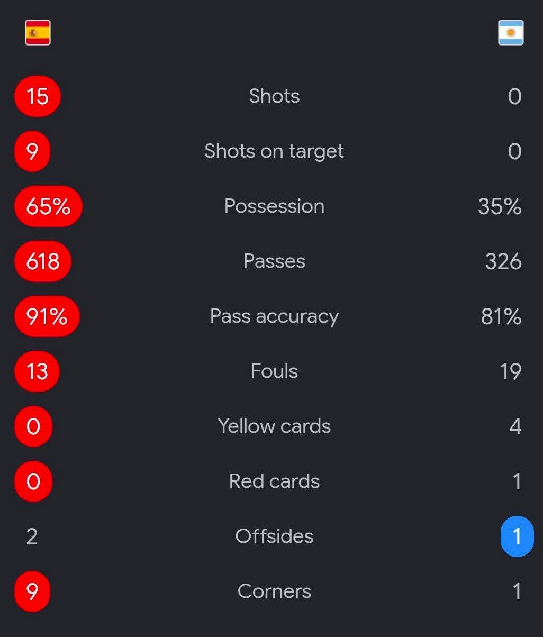543x637 pixels.
Task: Click Spain's 9 corners red badge
Action: pos(32,592)
